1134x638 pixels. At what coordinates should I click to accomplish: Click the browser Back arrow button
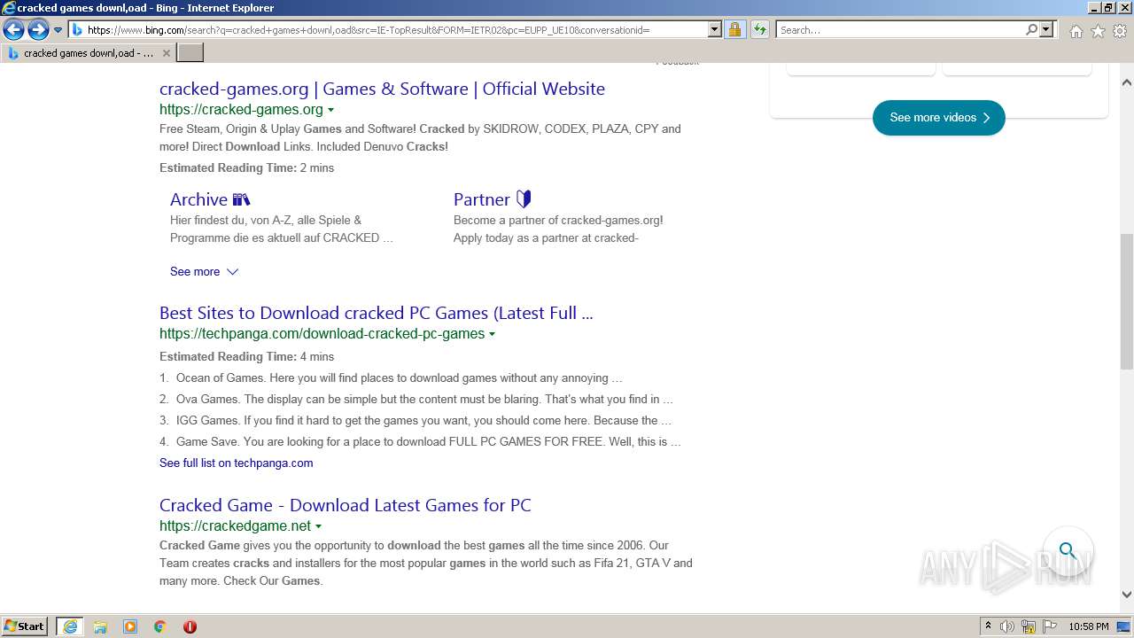click(x=13, y=30)
